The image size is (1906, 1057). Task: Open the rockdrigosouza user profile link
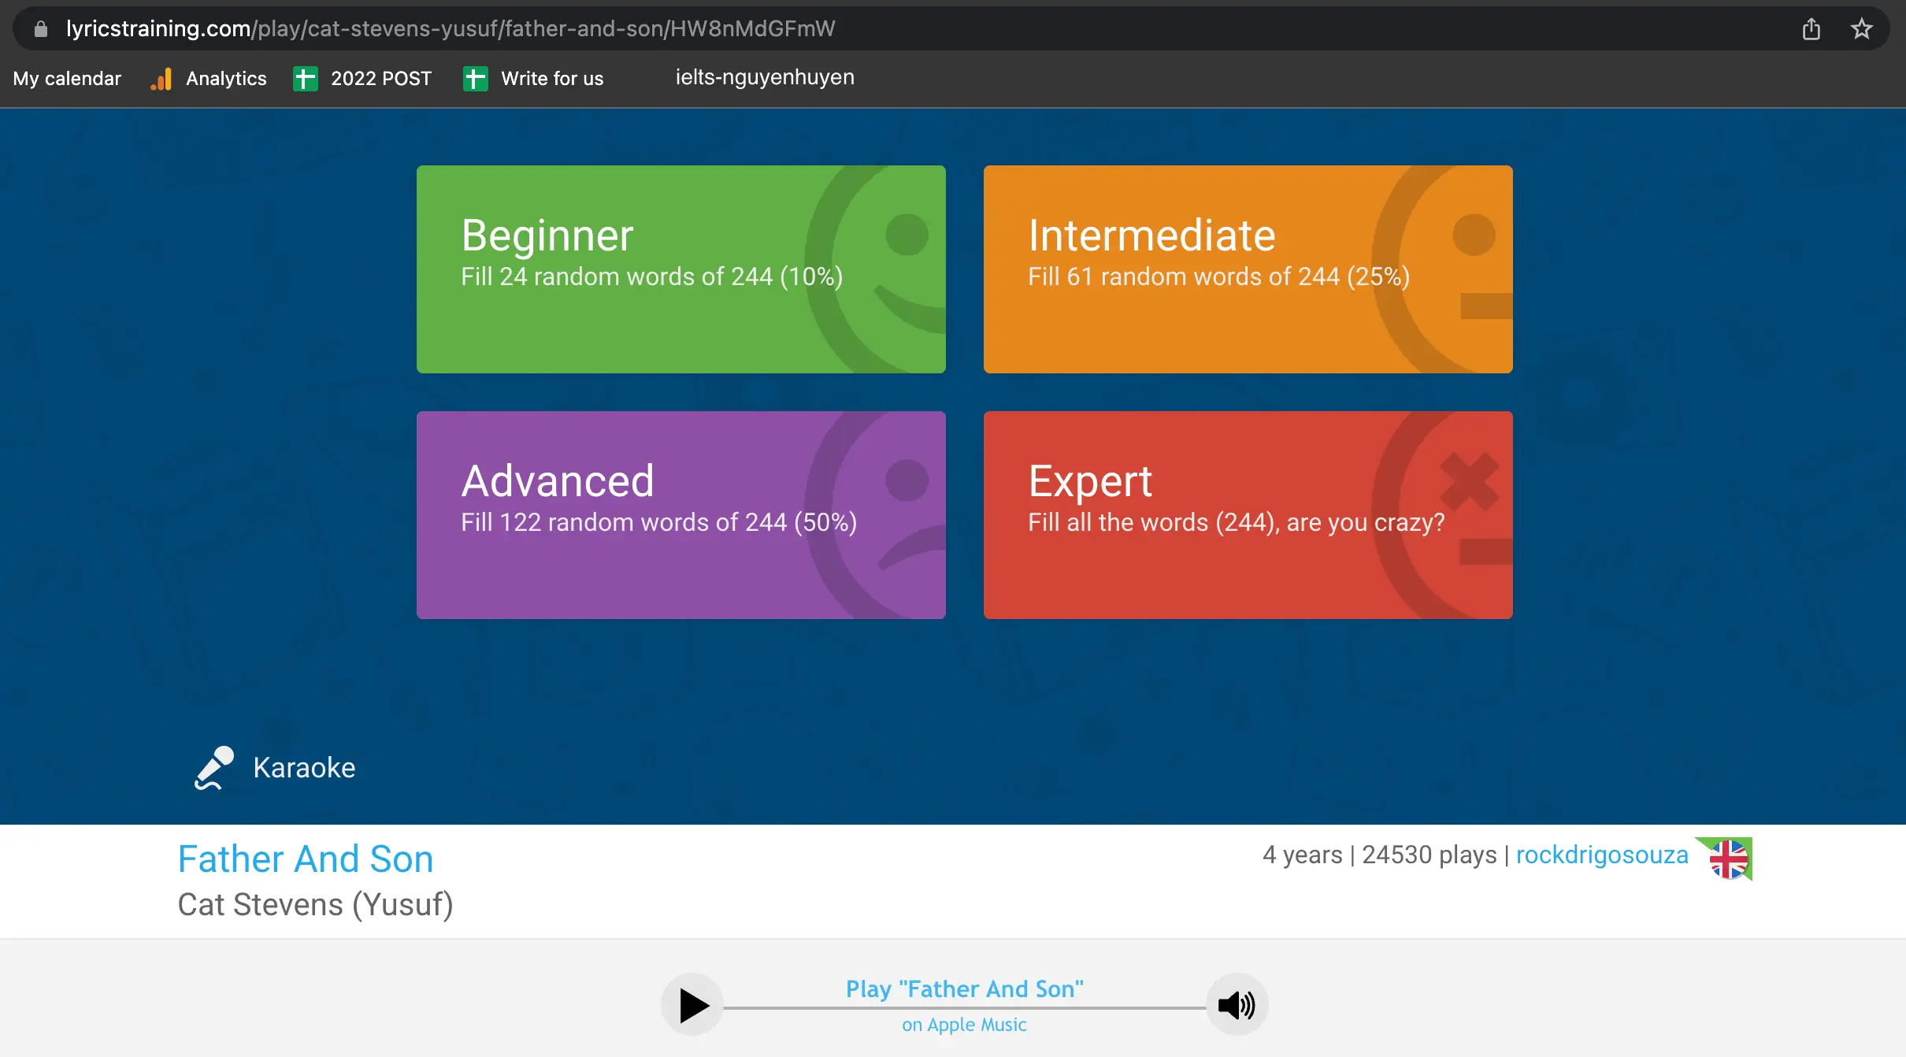click(x=1601, y=855)
